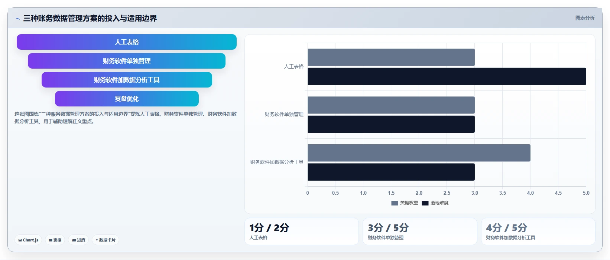610x260 pixels.
Task: Click 财务软件加数据分析工具 dark 落地难度 bar
Action: (391, 172)
